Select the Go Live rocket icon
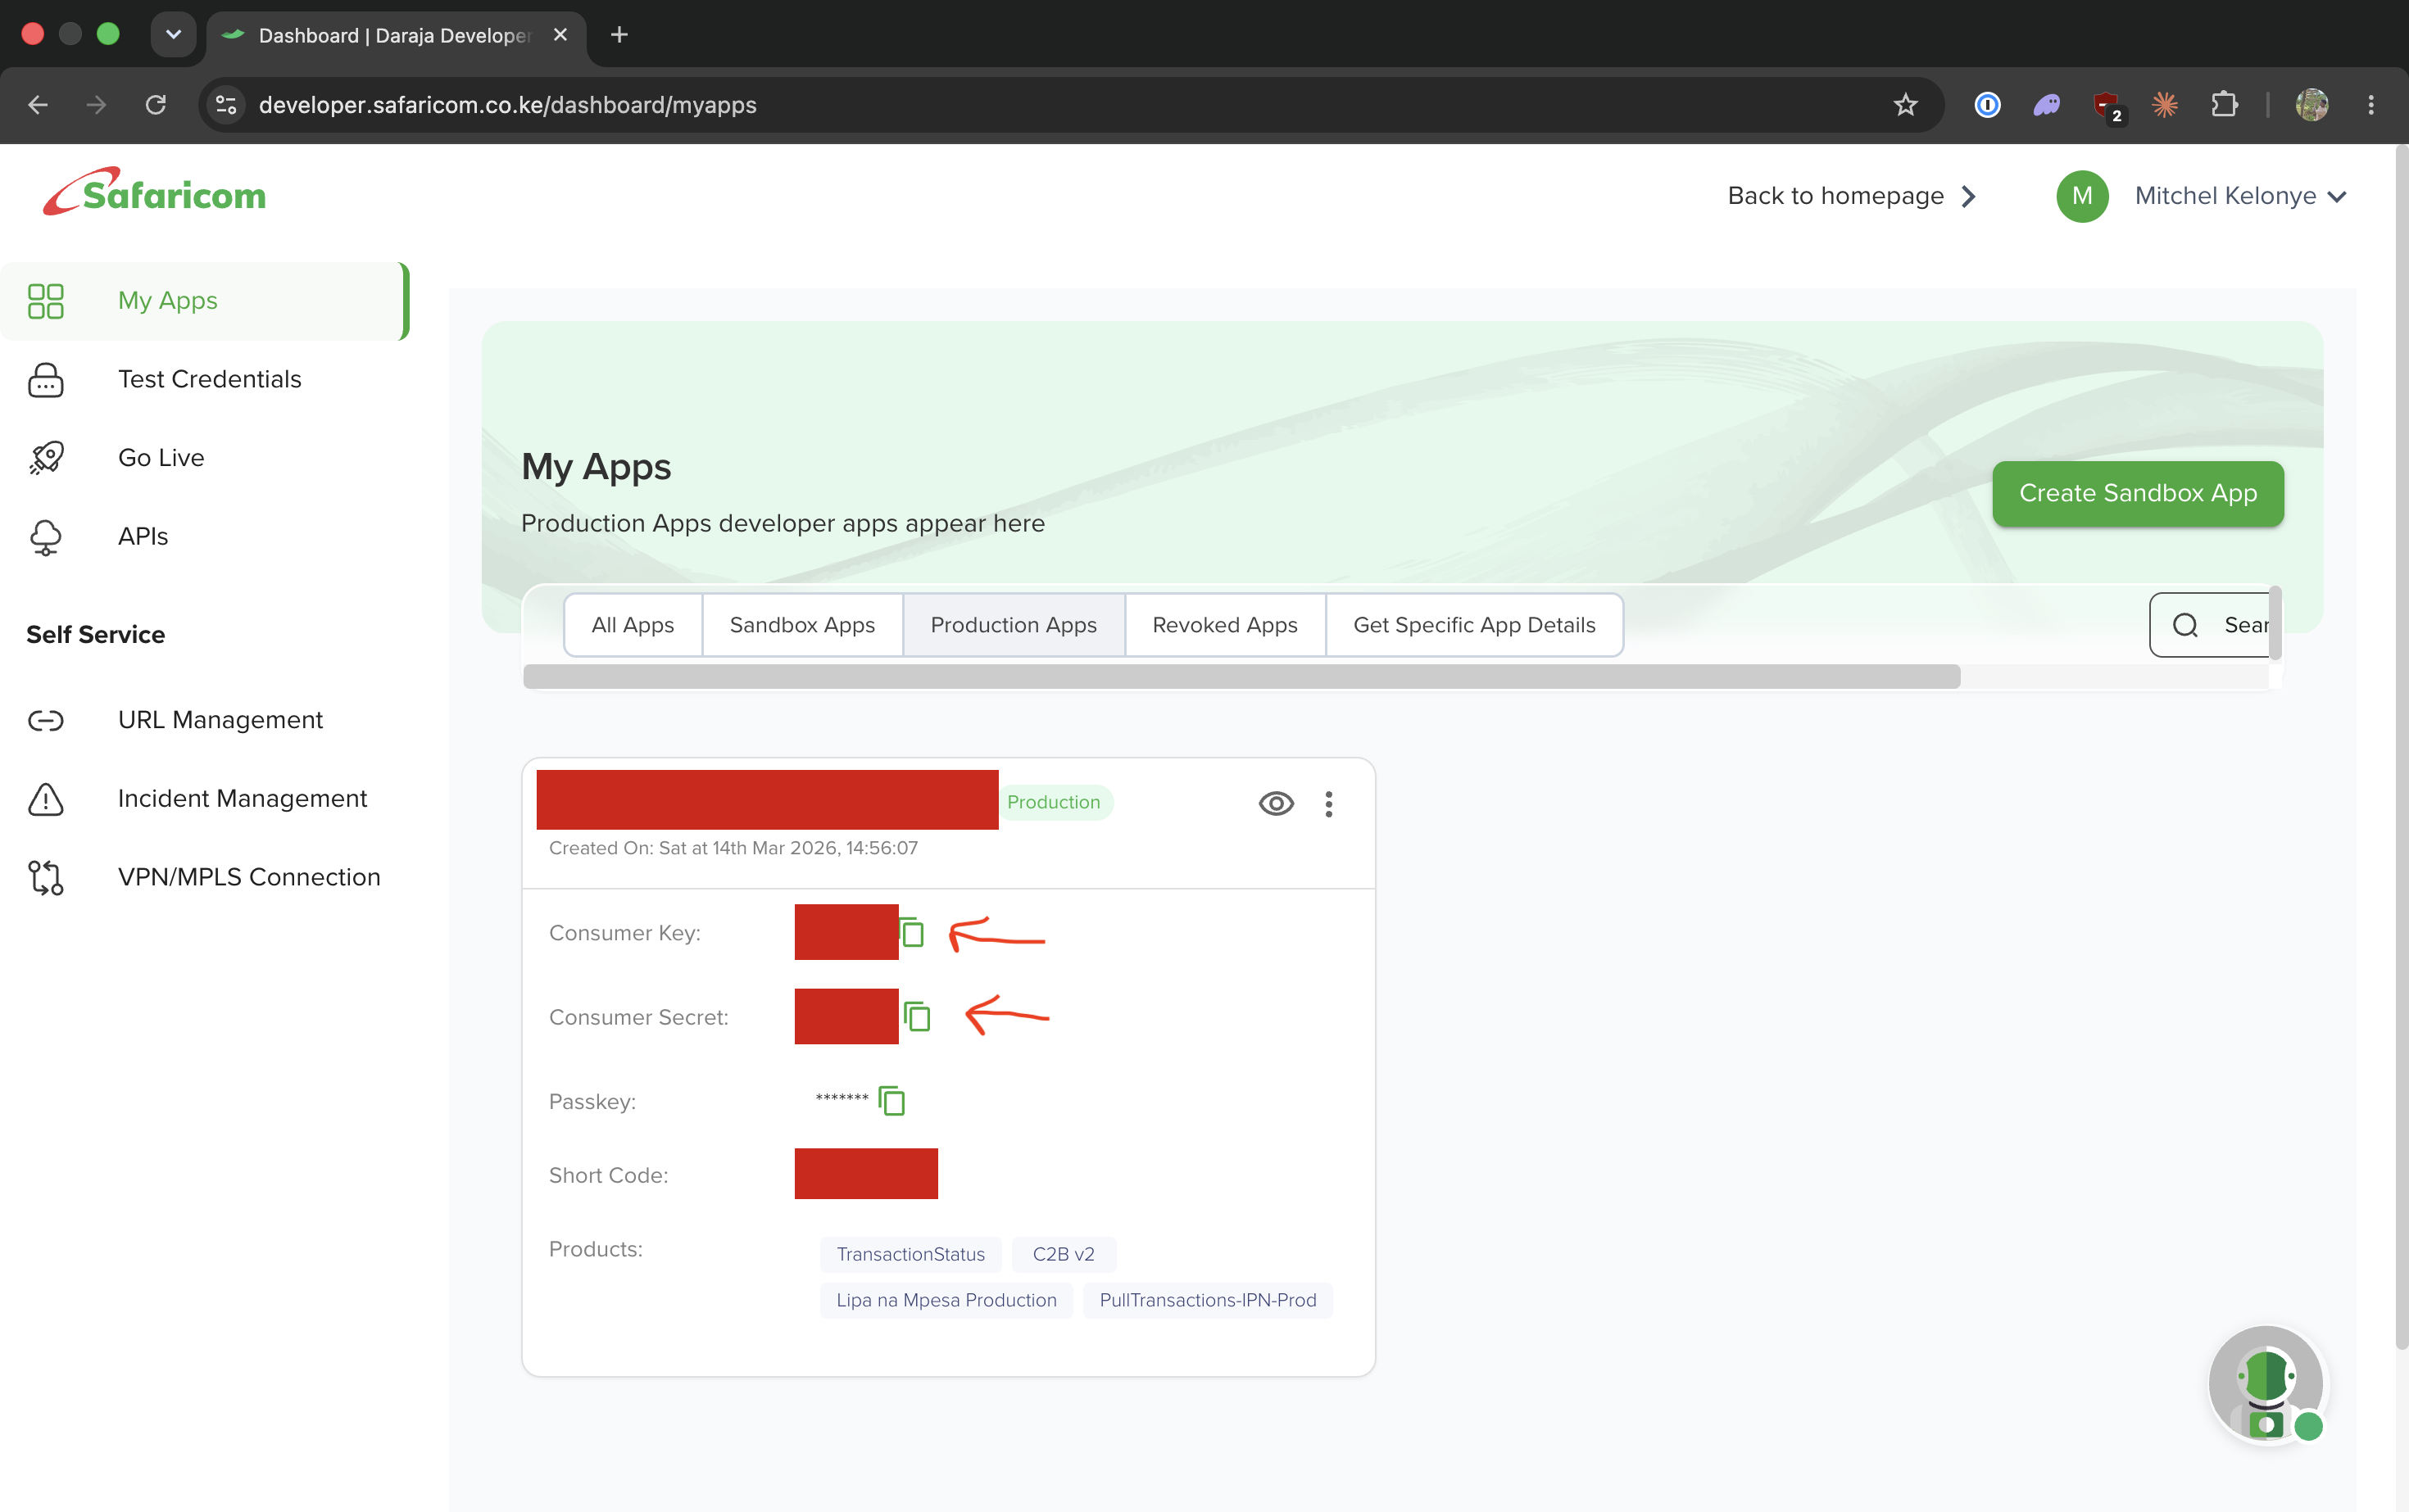The width and height of the screenshot is (2409, 1512). pyautogui.click(x=46, y=458)
